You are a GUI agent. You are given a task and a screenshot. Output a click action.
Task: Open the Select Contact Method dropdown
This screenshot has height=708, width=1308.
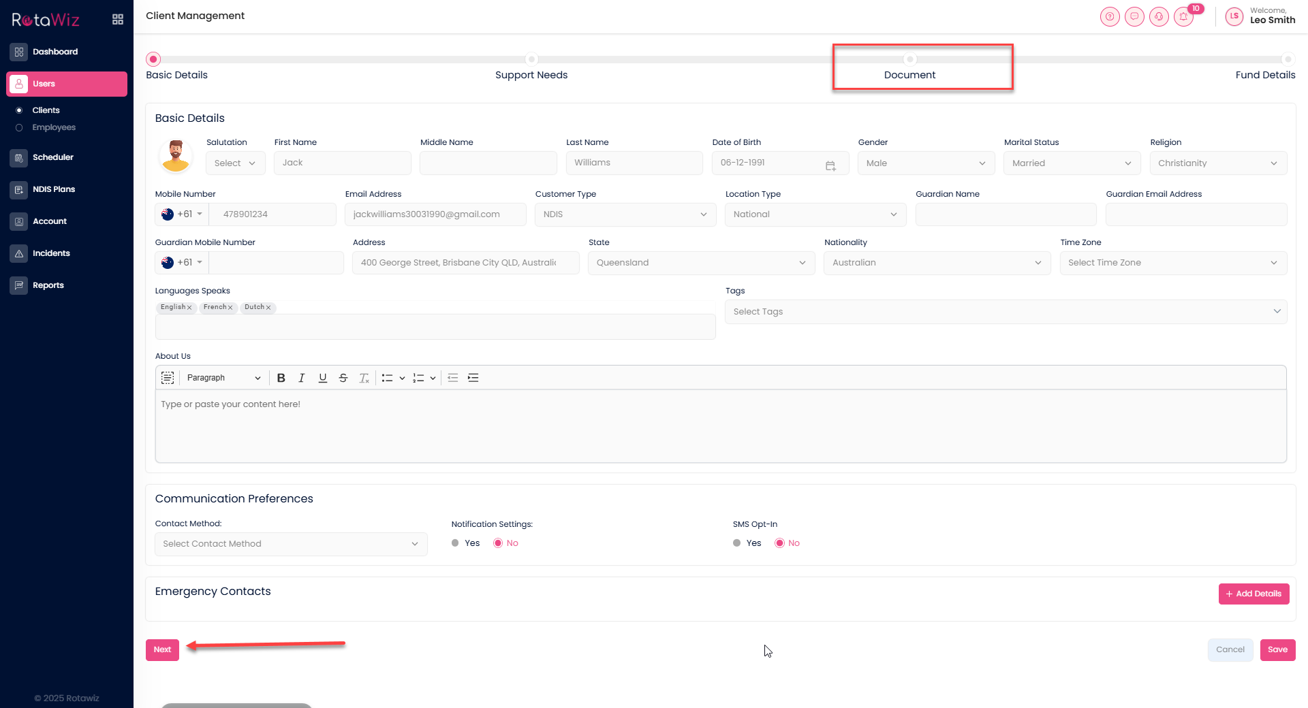point(291,544)
